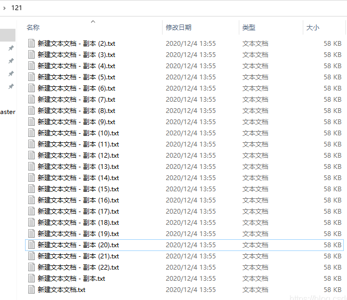Click the topmost pin icon in sidebar
Image resolution: width=347 pixels, height=300 pixels.
[x=11, y=48]
